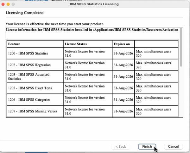
Task: Select the '1200 - IBM SPSS Statistics' cell
Action: [x=35, y=54]
